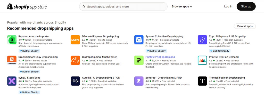Open Reputon Amazon Importer title link

click(x=34, y=37)
